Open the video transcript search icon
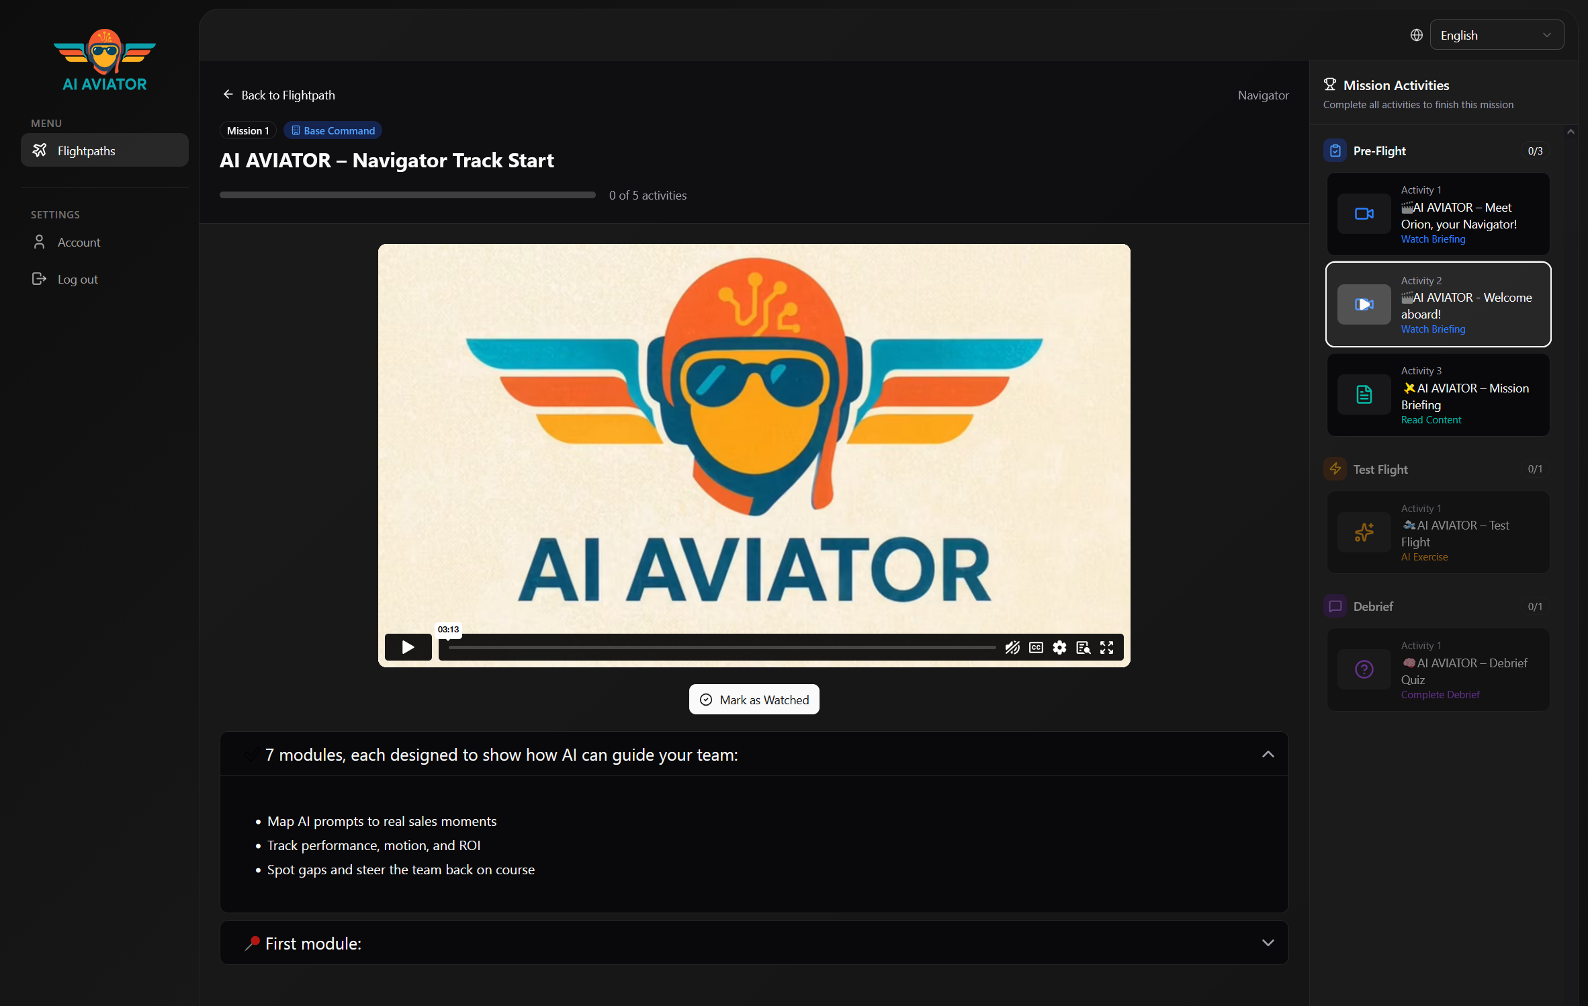The height and width of the screenshot is (1006, 1588). (x=1083, y=647)
